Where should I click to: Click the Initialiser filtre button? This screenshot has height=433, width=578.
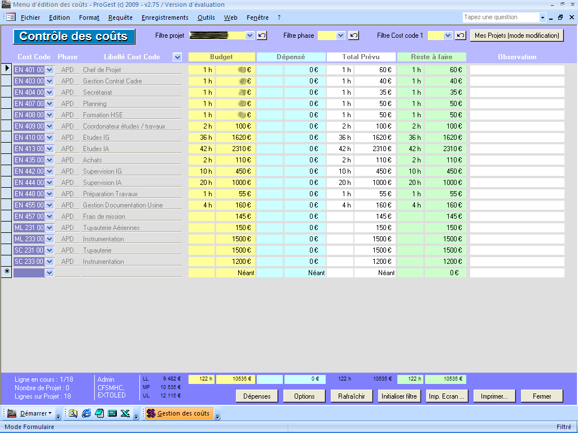click(x=399, y=396)
